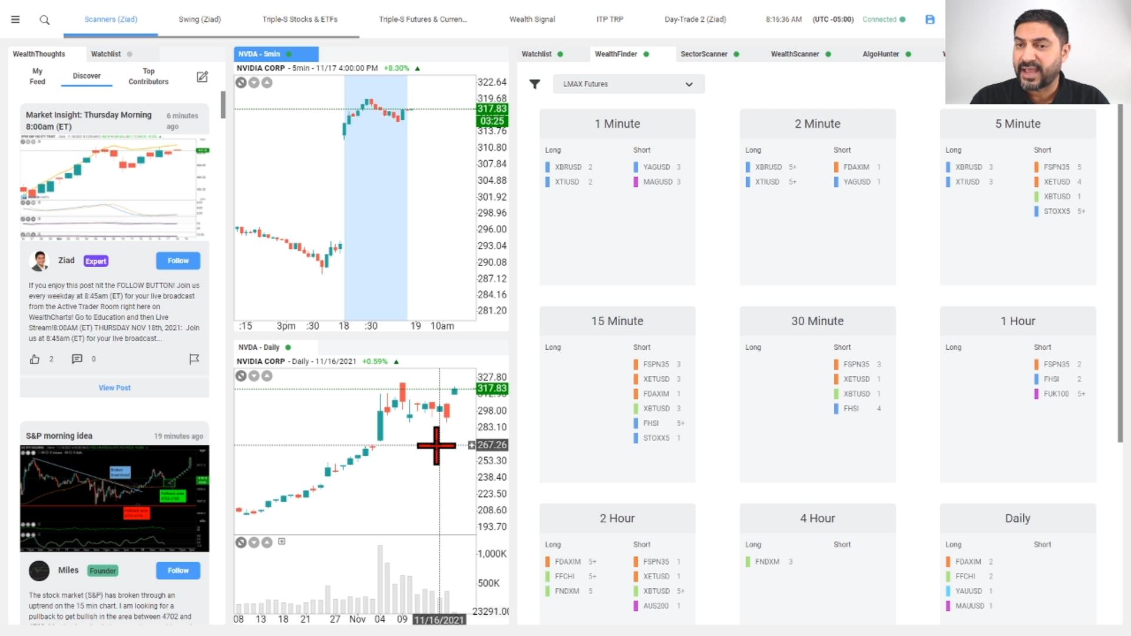Switch to the Top Contributors tab
This screenshot has width=1131, height=636.
click(x=148, y=77)
